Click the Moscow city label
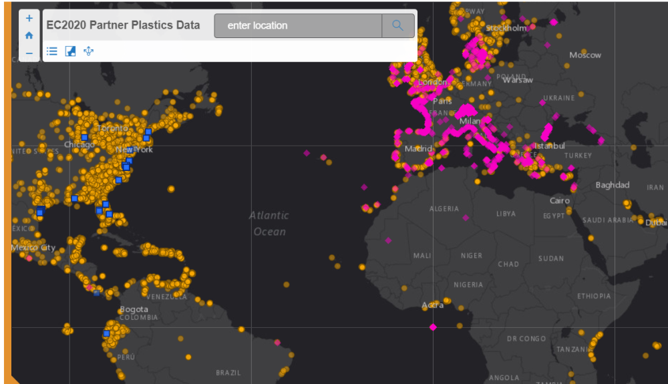The image size is (668, 384). tap(584, 55)
